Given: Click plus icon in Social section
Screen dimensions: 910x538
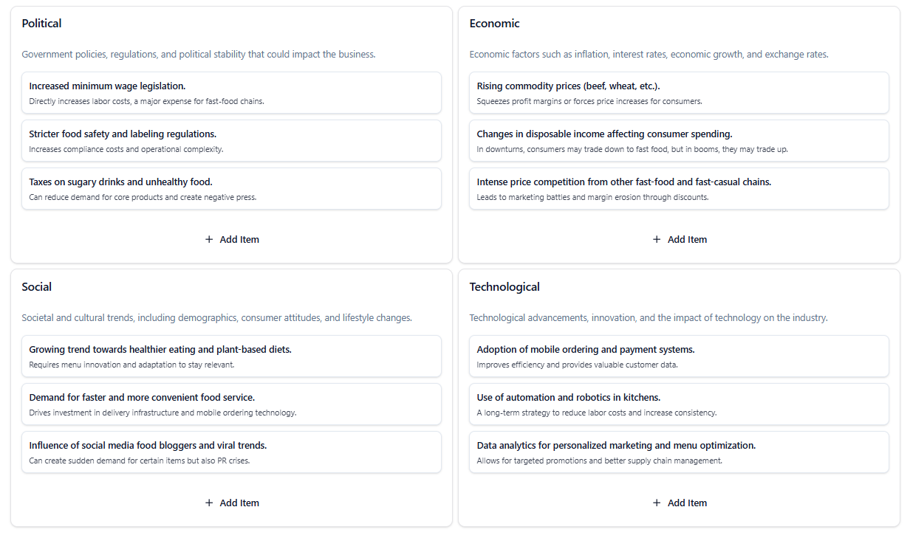Looking at the screenshot, I should (x=209, y=503).
